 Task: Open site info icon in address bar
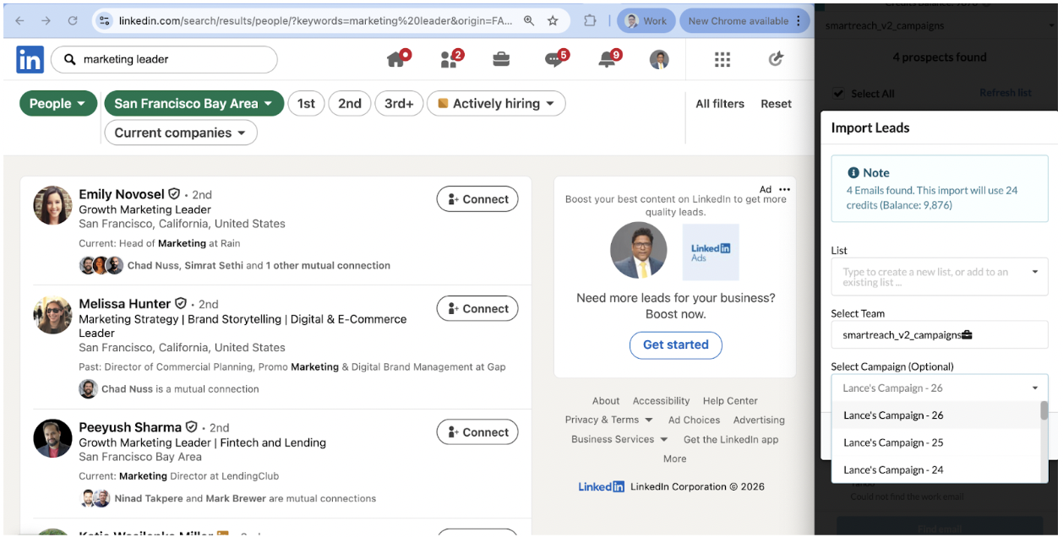(104, 21)
